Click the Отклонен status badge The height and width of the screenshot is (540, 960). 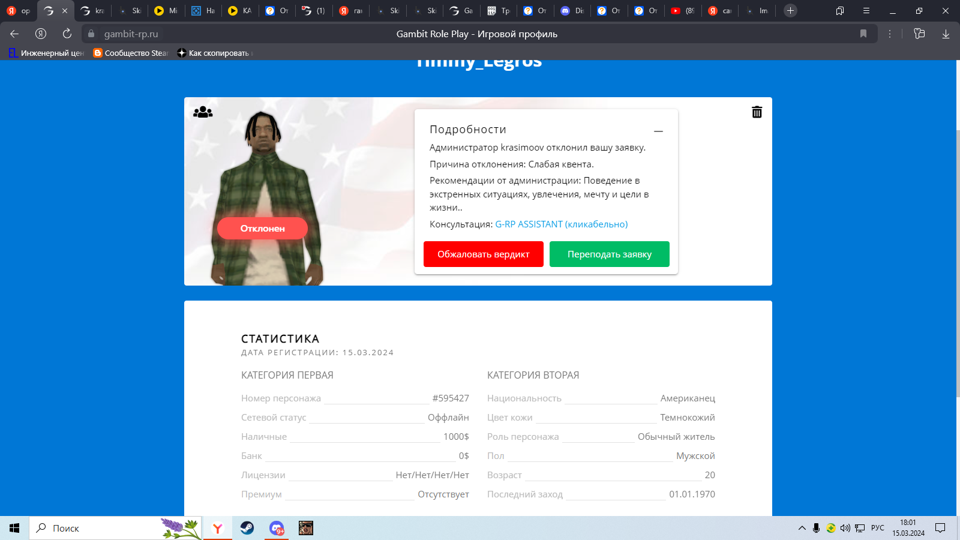(x=262, y=229)
